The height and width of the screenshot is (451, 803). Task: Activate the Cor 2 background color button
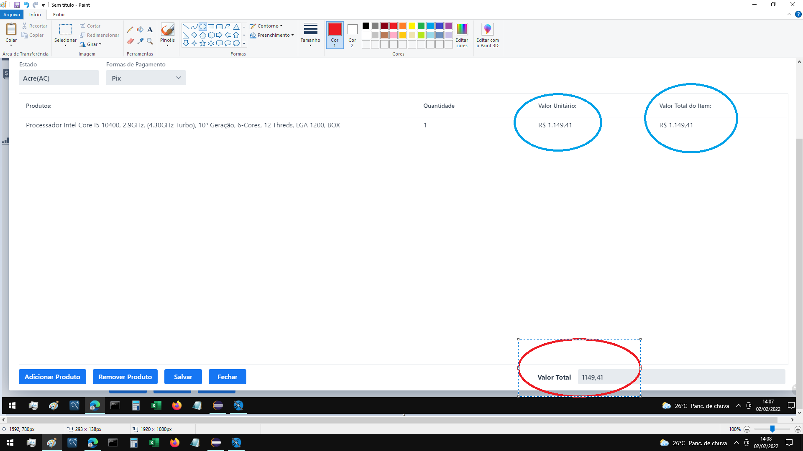[x=352, y=35]
